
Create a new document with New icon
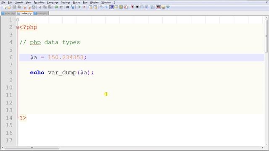coord(5,7)
